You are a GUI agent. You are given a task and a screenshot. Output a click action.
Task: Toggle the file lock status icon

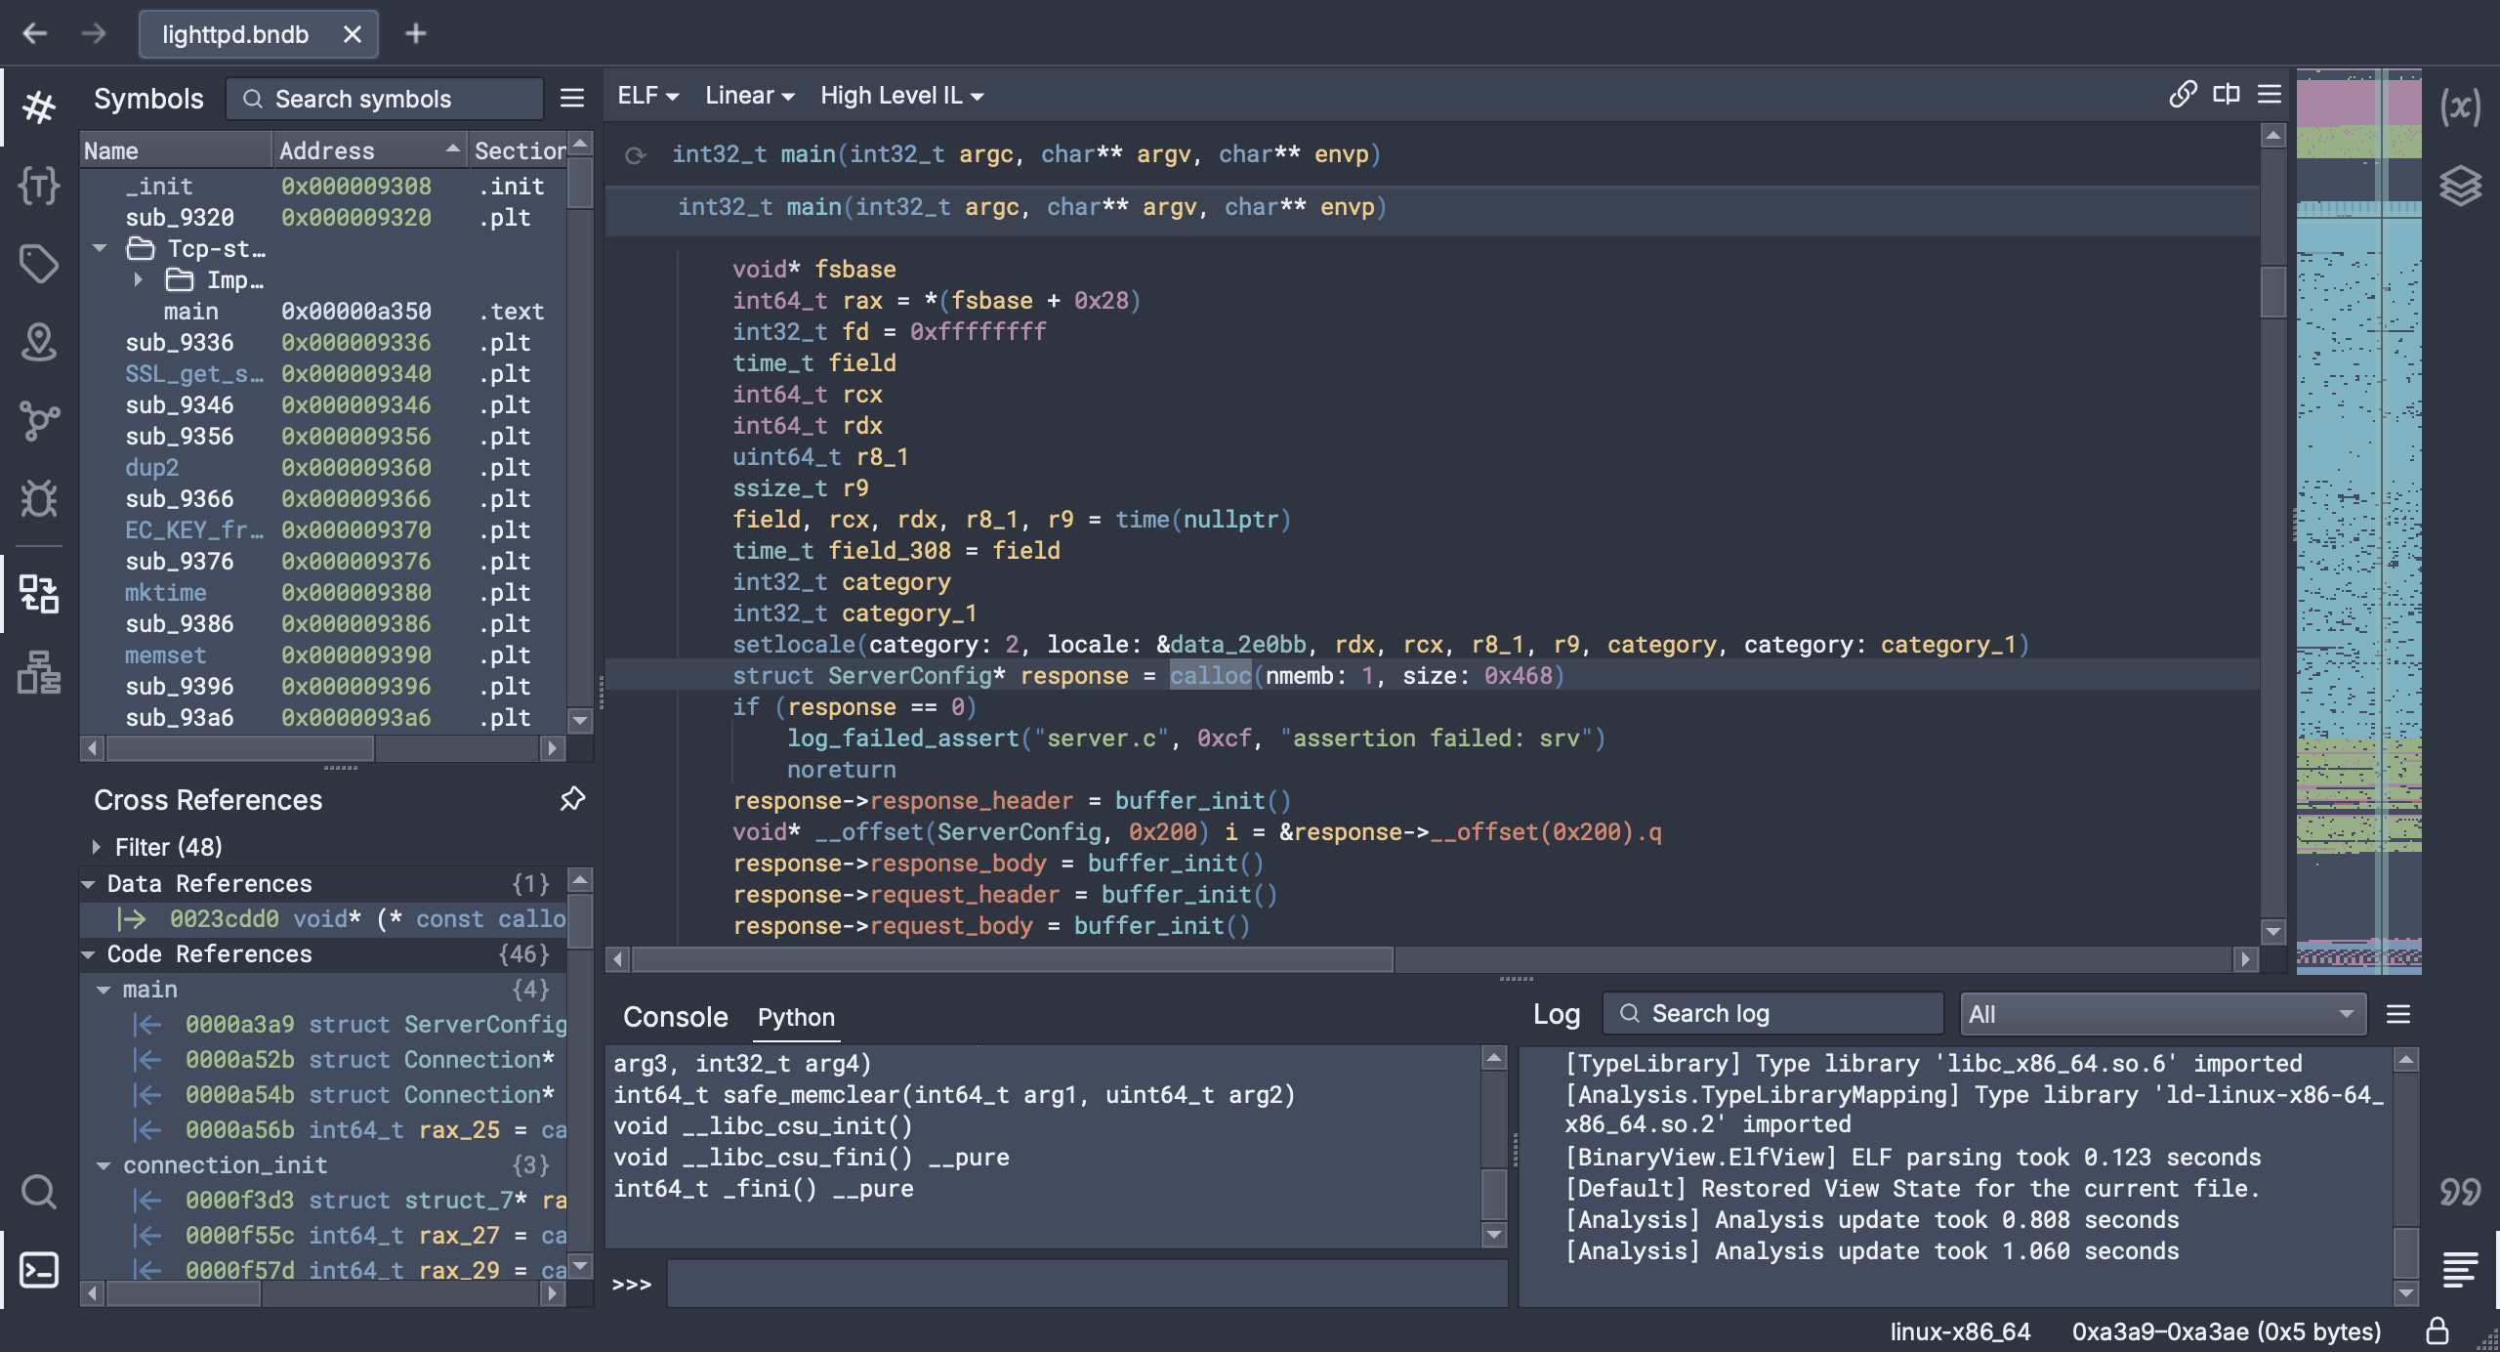point(2437,1331)
